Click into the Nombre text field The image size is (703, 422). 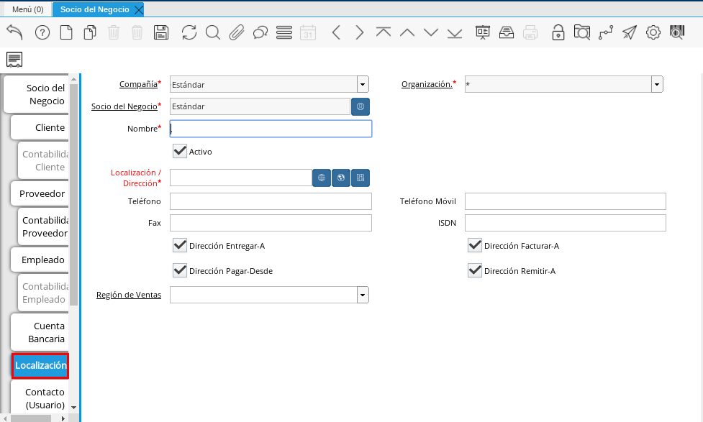click(x=271, y=129)
